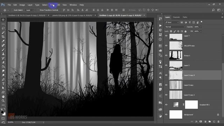Click the background color swatch
224x126 pixels.
click(5, 114)
